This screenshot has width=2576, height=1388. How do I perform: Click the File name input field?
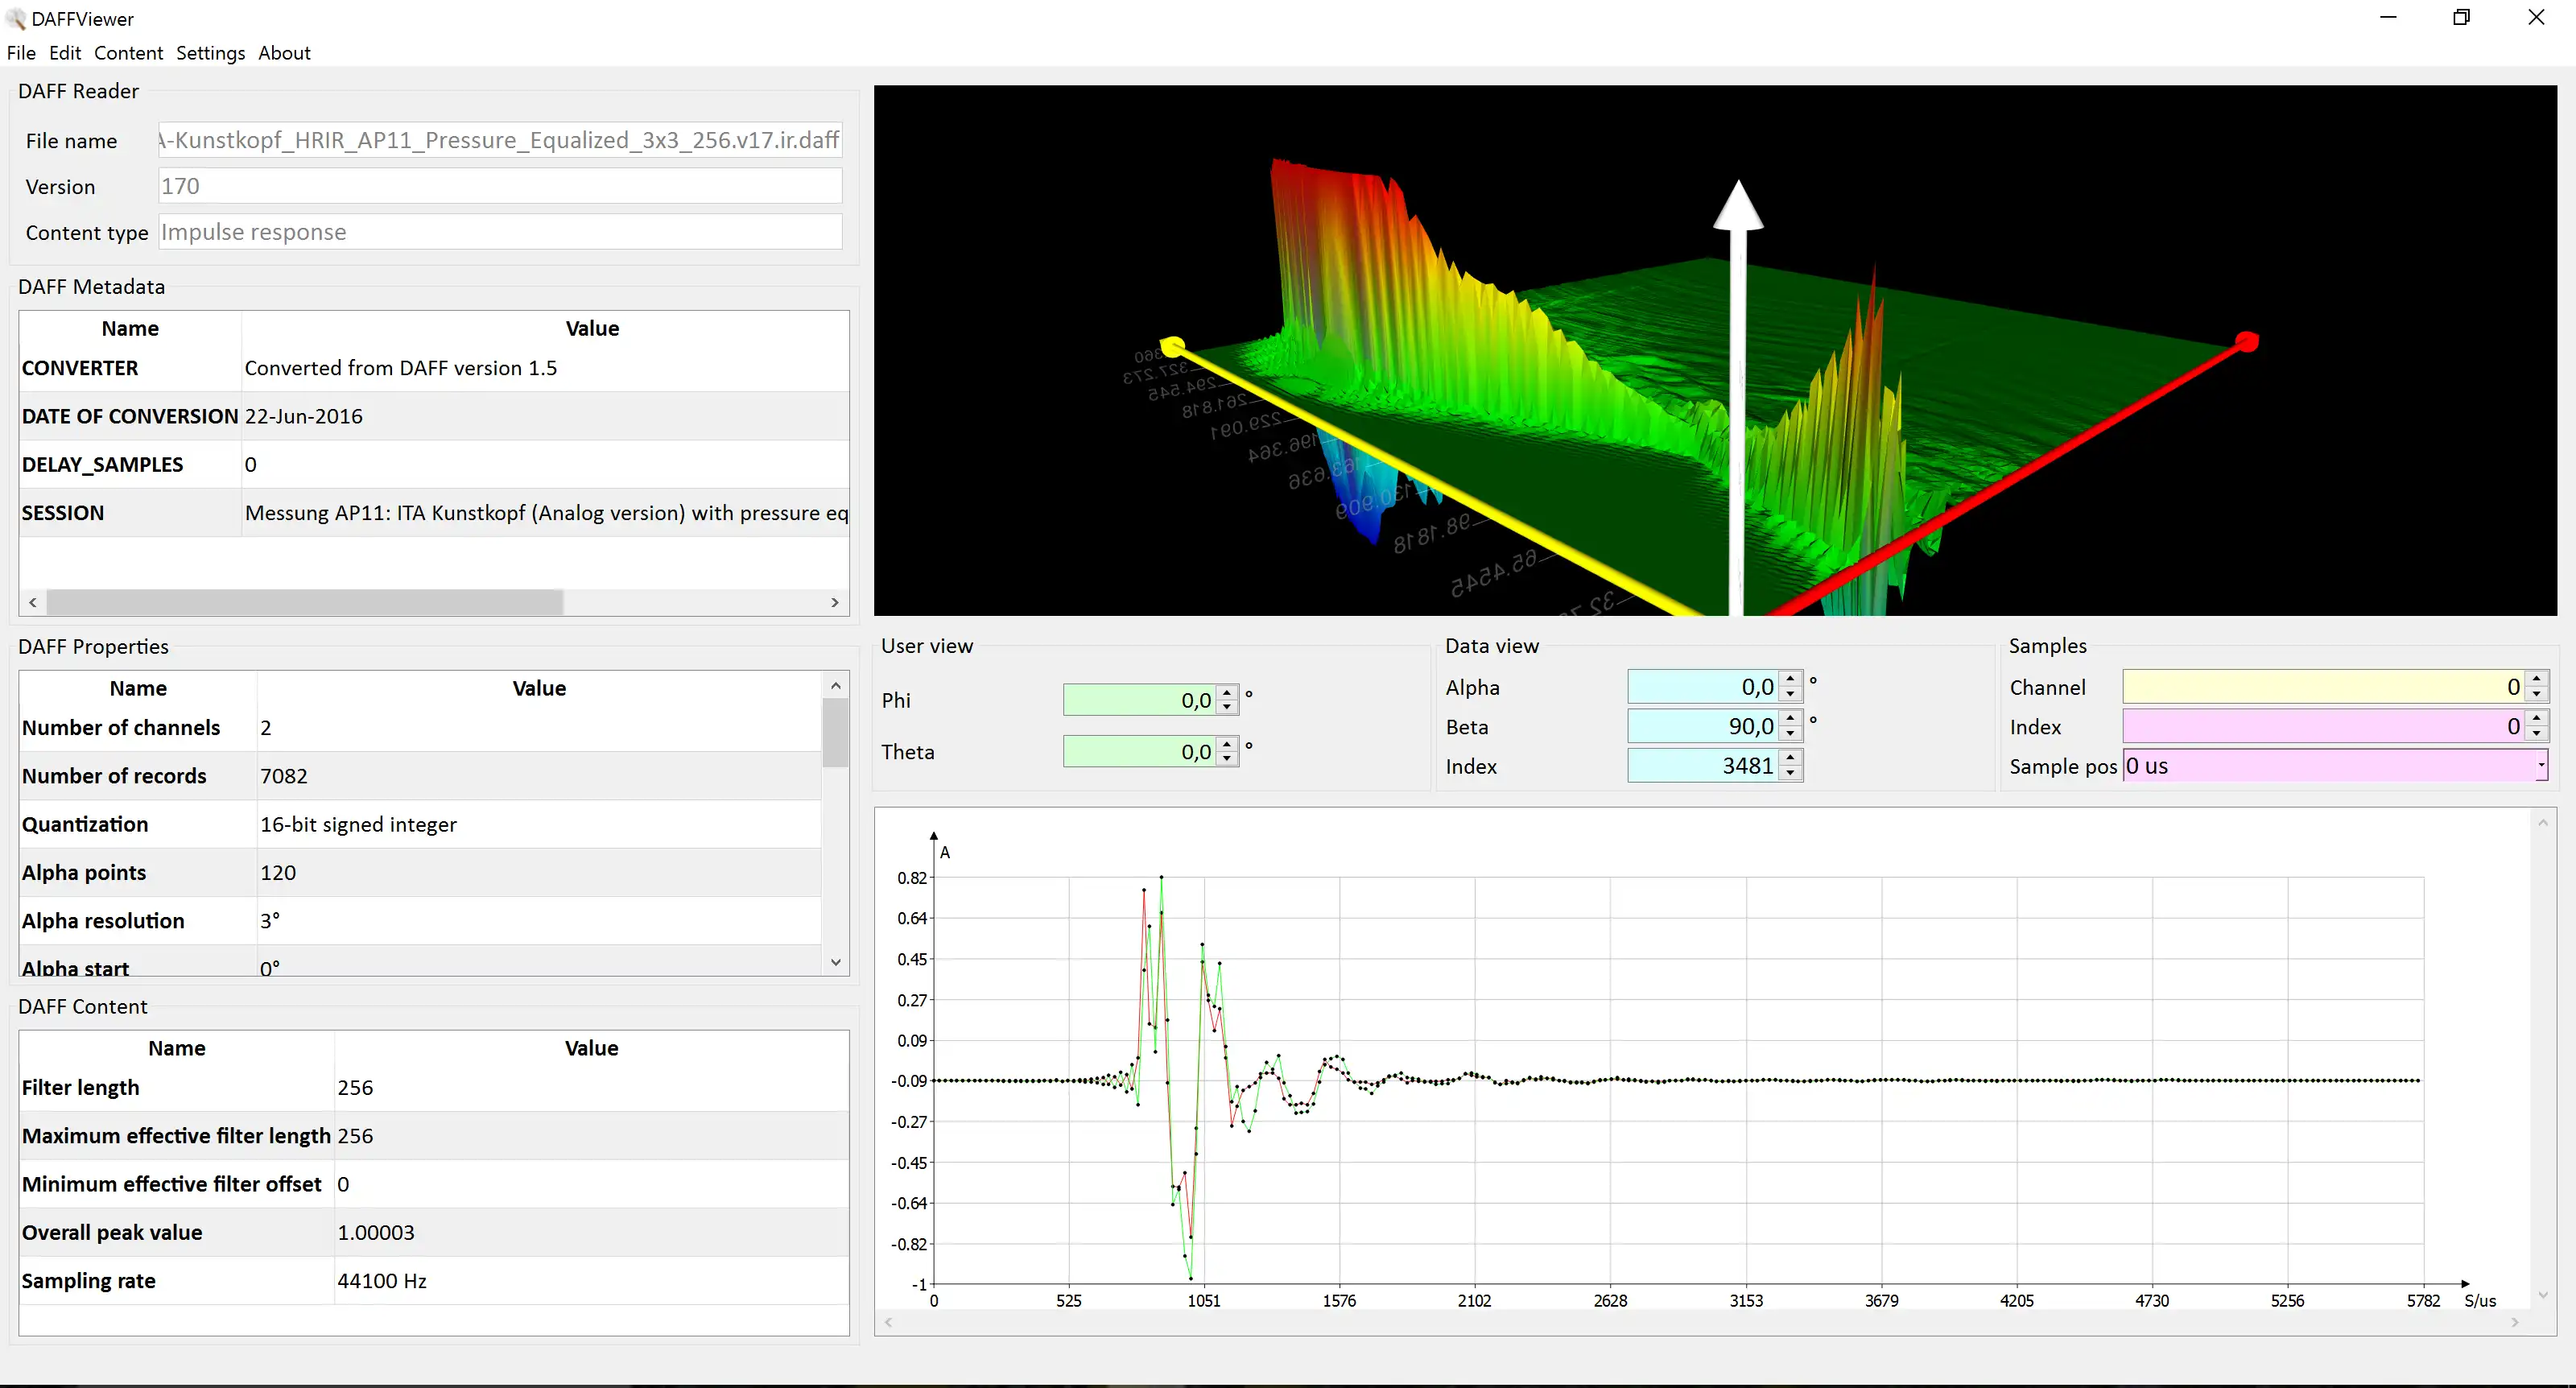pos(499,140)
